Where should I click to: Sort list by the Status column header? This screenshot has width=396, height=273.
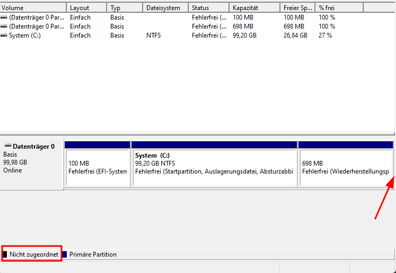tap(209, 8)
